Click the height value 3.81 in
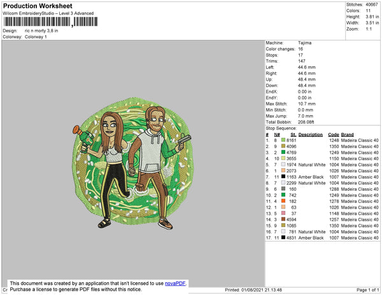Image resolution: width=382 pixels, height=295 pixels. pyautogui.click(x=372, y=17)
